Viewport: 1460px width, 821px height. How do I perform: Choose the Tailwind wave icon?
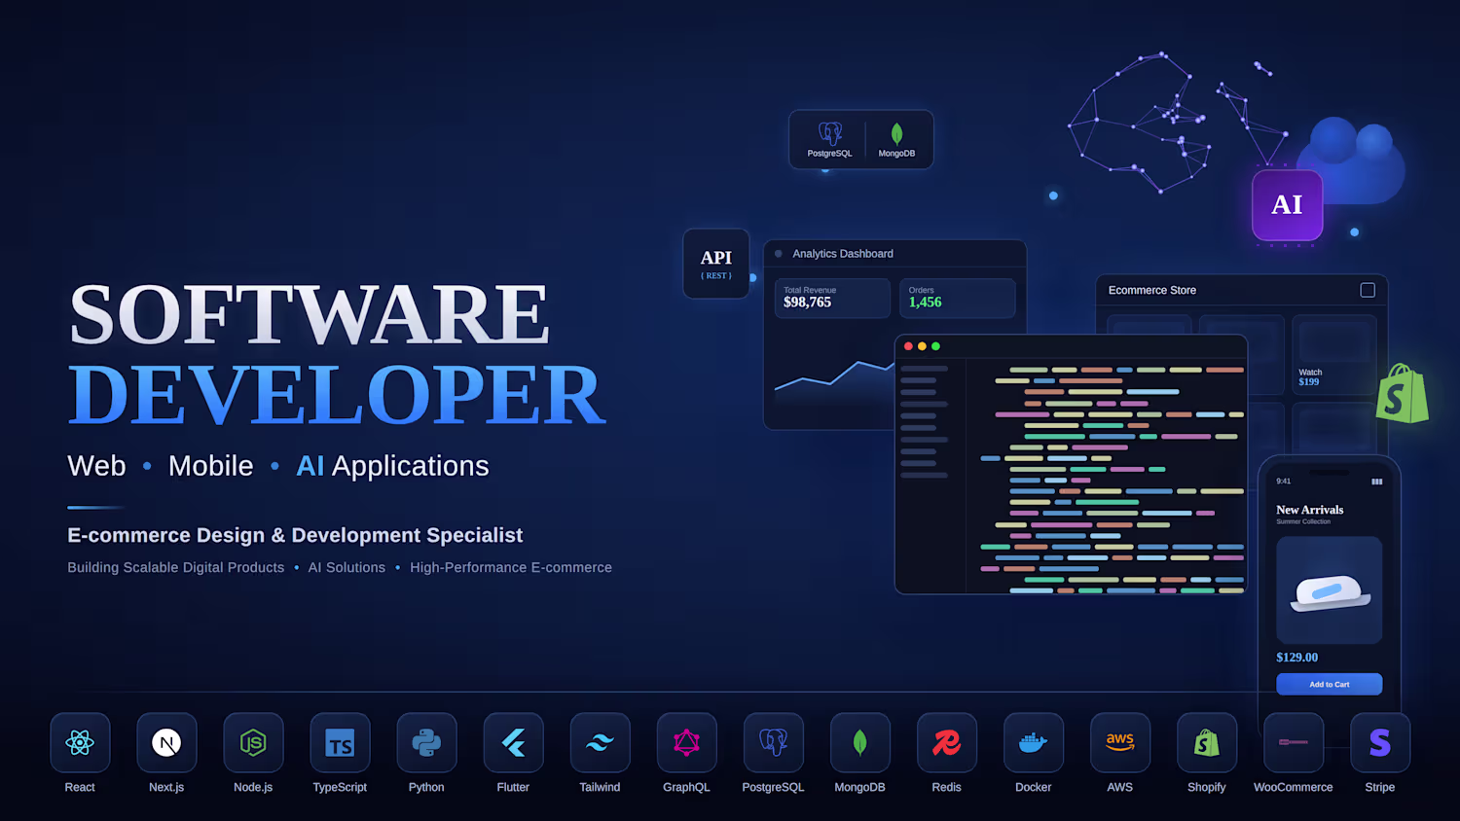600,743
